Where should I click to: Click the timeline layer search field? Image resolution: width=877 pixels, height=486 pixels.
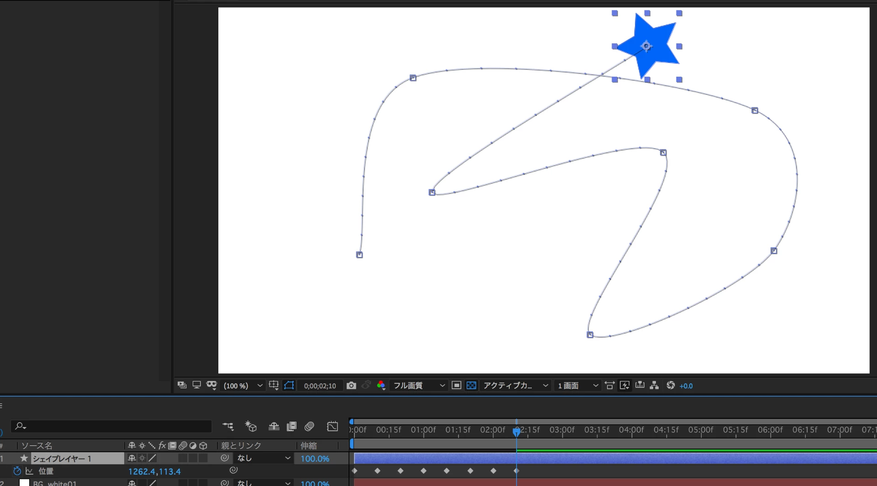coord(111,426)
